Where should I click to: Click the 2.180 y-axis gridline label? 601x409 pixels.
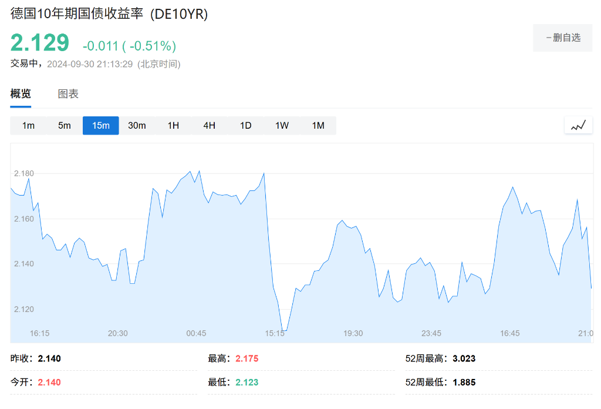[x=24, y=173]
